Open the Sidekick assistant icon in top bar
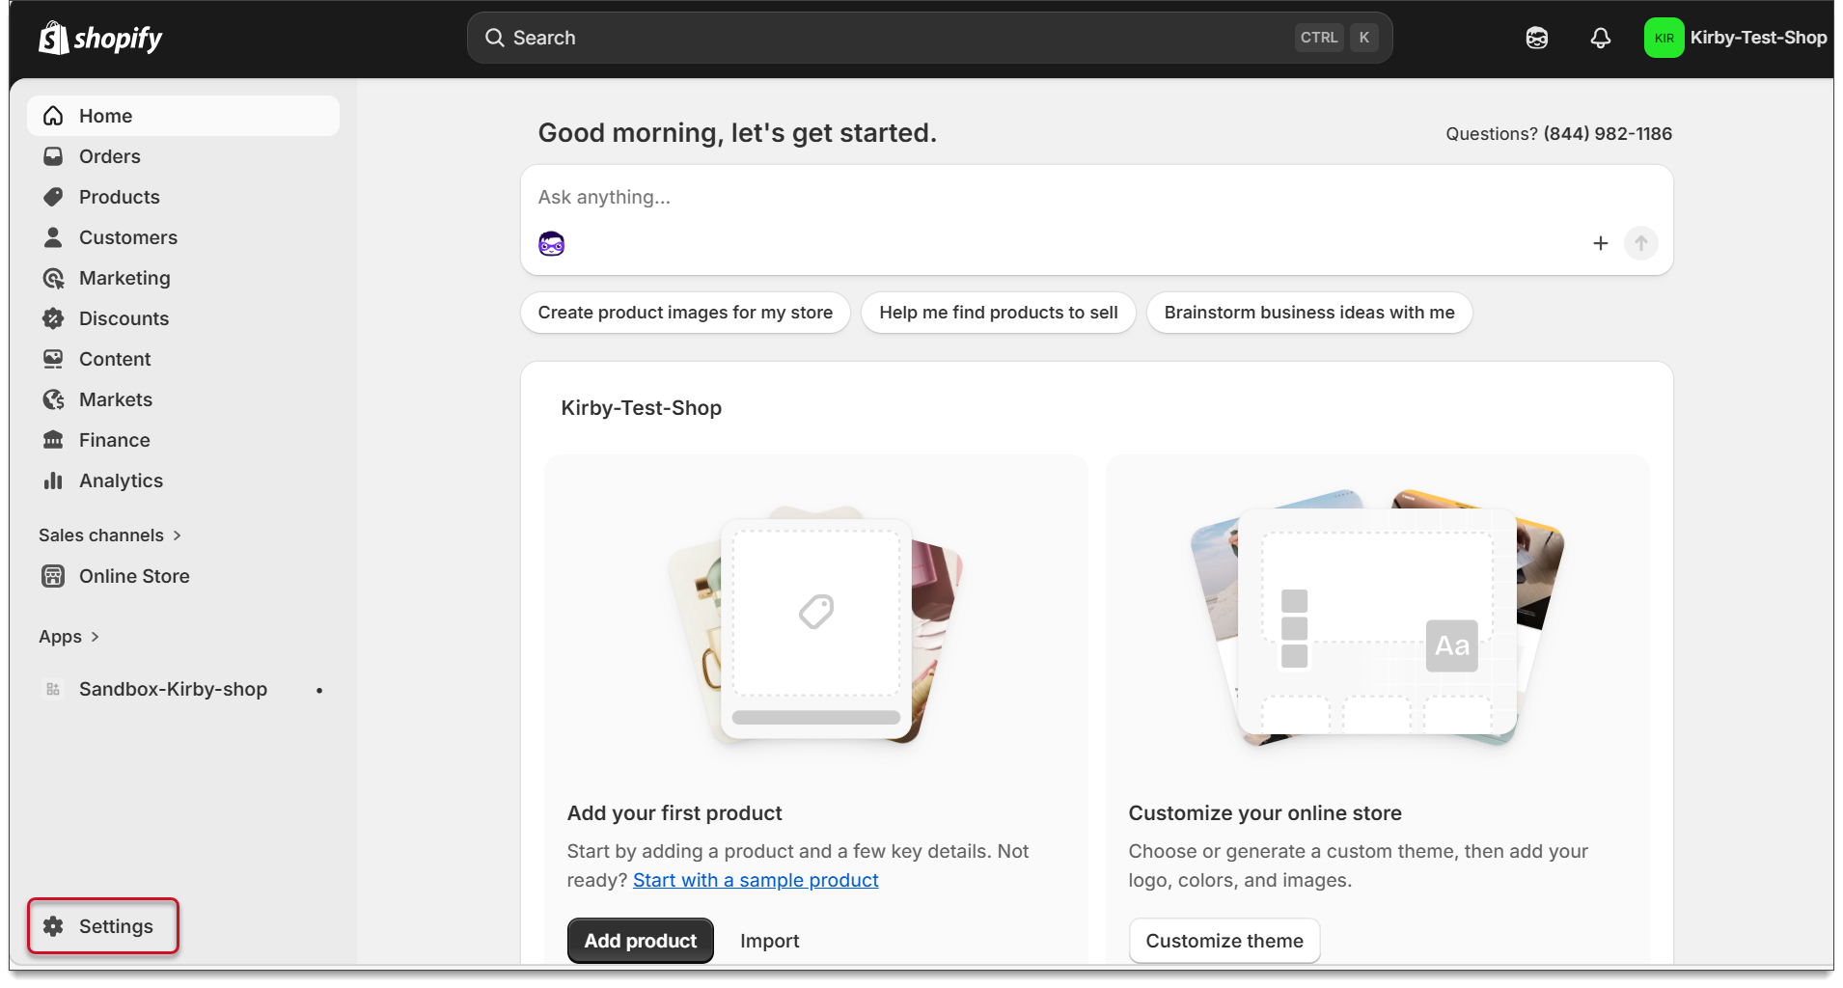Image resolution: width=1843 pixels, height=988 pixels. point(1537,38)
